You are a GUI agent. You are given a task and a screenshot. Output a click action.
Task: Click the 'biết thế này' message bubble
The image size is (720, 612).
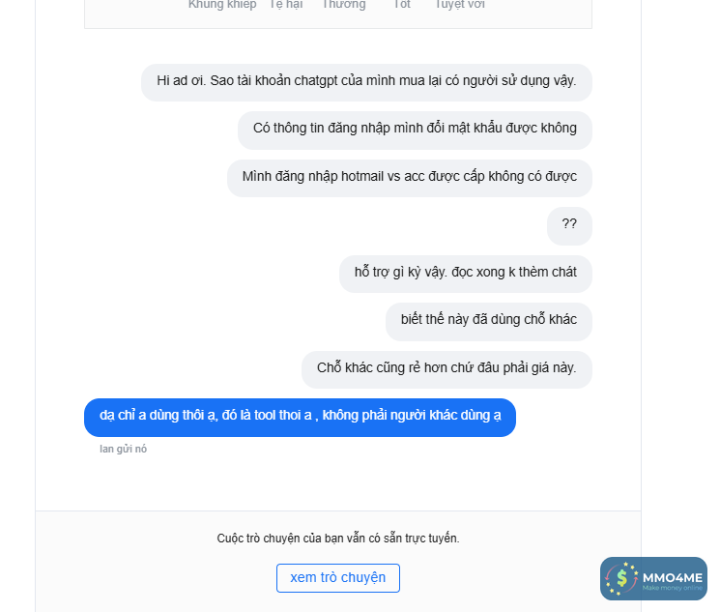coord(488,320)
